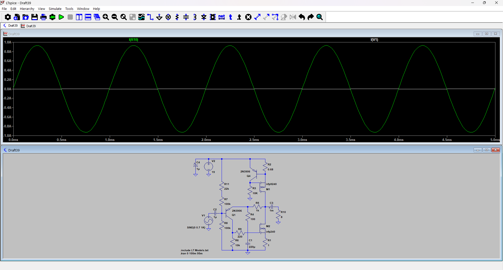Screen dimensions: 503x270
Task: Click the SINE(0 0.7 1K) source value
Action: (196, 228)
